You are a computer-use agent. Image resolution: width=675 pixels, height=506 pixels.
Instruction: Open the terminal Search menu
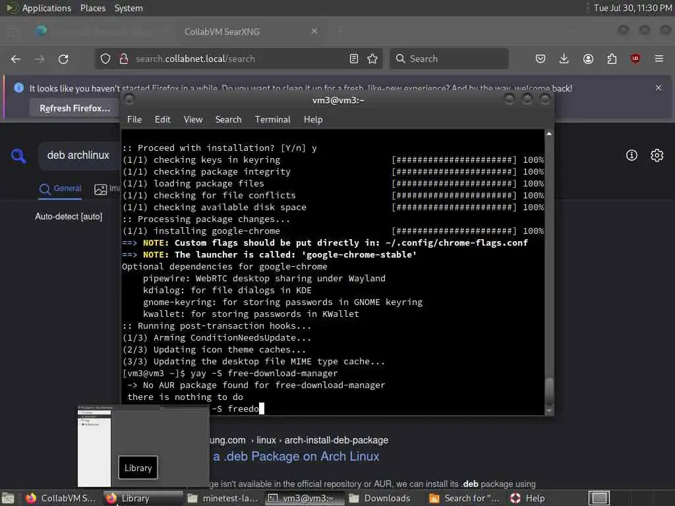click(x=228, y=120)
